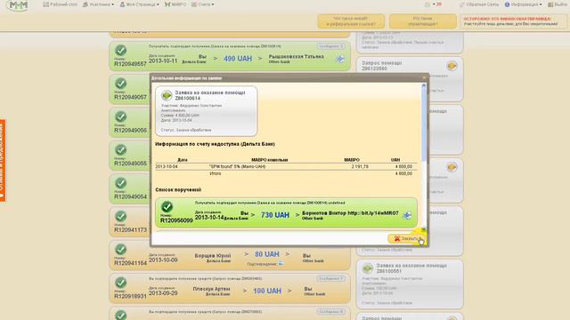Click the dialog scrollbar thumb
Image resolution: width=570 pixels, height=320 pixels.
click(424, 124)
